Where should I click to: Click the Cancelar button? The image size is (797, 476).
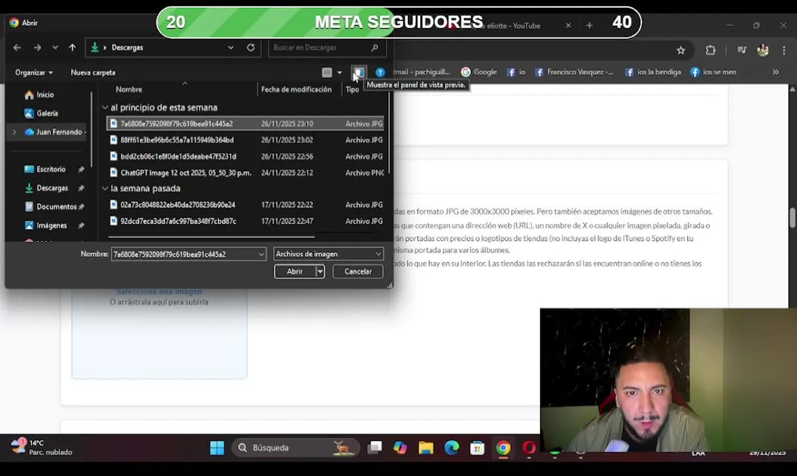358,272
